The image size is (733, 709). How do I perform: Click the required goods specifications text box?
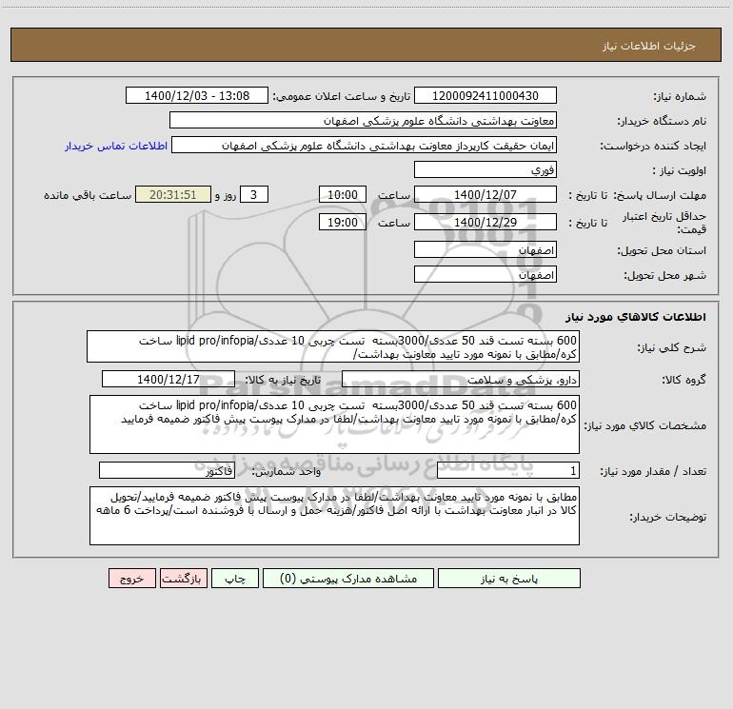click(x=334, y=424)
